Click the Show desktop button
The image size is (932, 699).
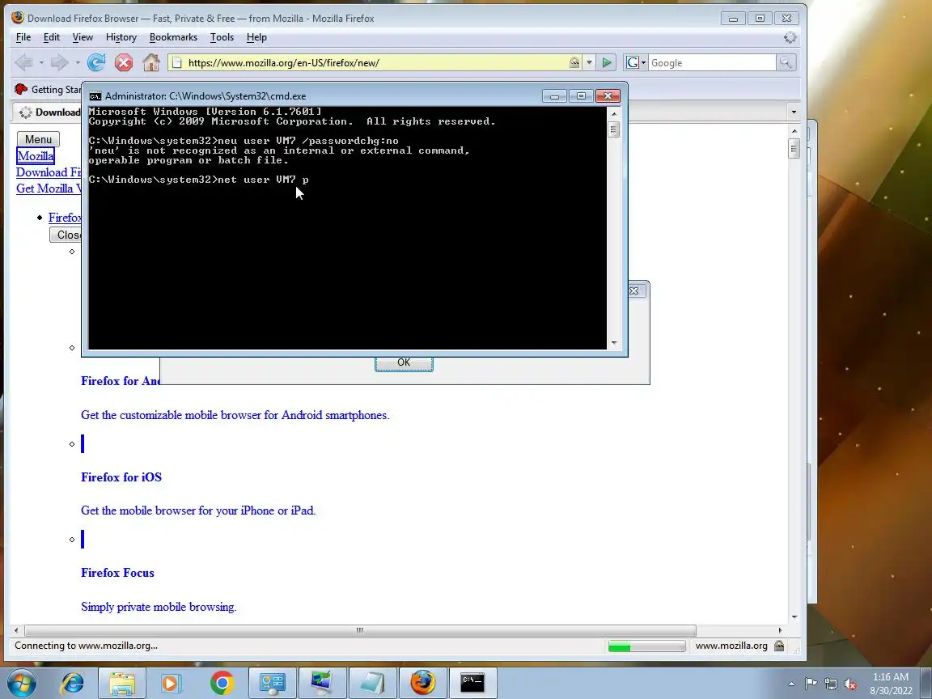point(926,683)
